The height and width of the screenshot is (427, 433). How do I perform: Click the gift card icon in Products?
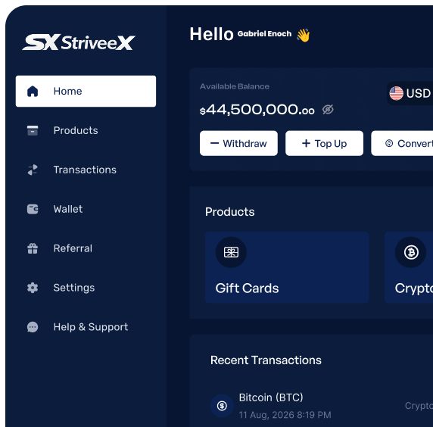(x=231, y=252)
